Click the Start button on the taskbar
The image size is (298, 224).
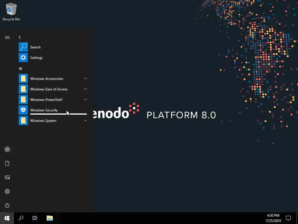[7, 218]
